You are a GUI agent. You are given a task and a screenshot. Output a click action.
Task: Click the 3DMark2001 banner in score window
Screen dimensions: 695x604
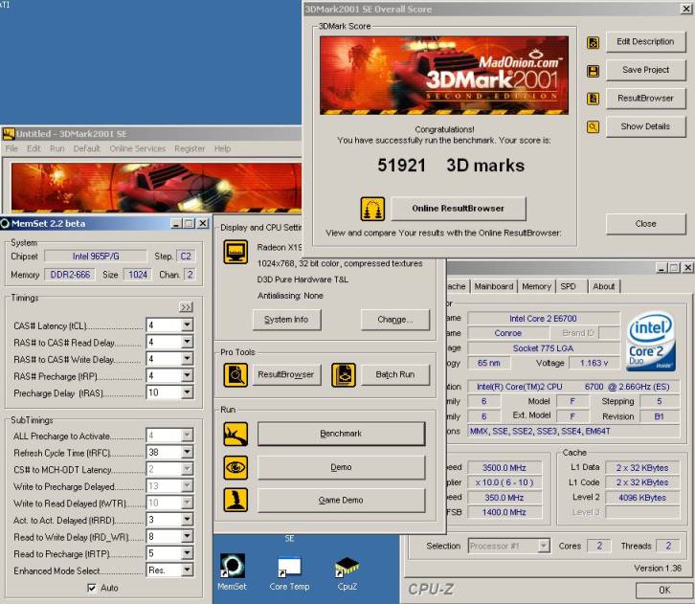tap(444, 76)
